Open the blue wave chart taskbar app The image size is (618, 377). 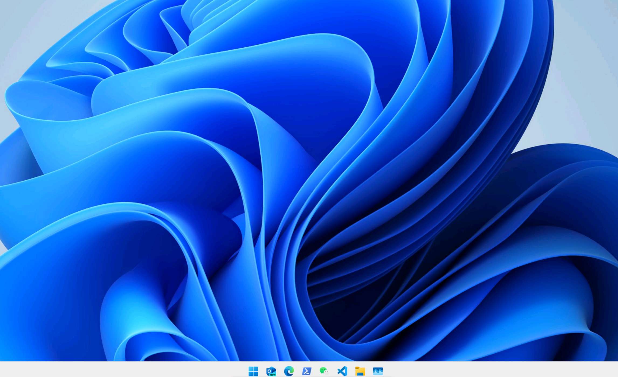click(x=378, y=371)
